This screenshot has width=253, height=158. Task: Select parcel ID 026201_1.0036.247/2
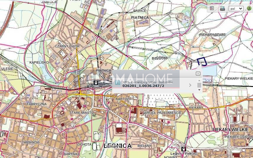click(143, 86)
